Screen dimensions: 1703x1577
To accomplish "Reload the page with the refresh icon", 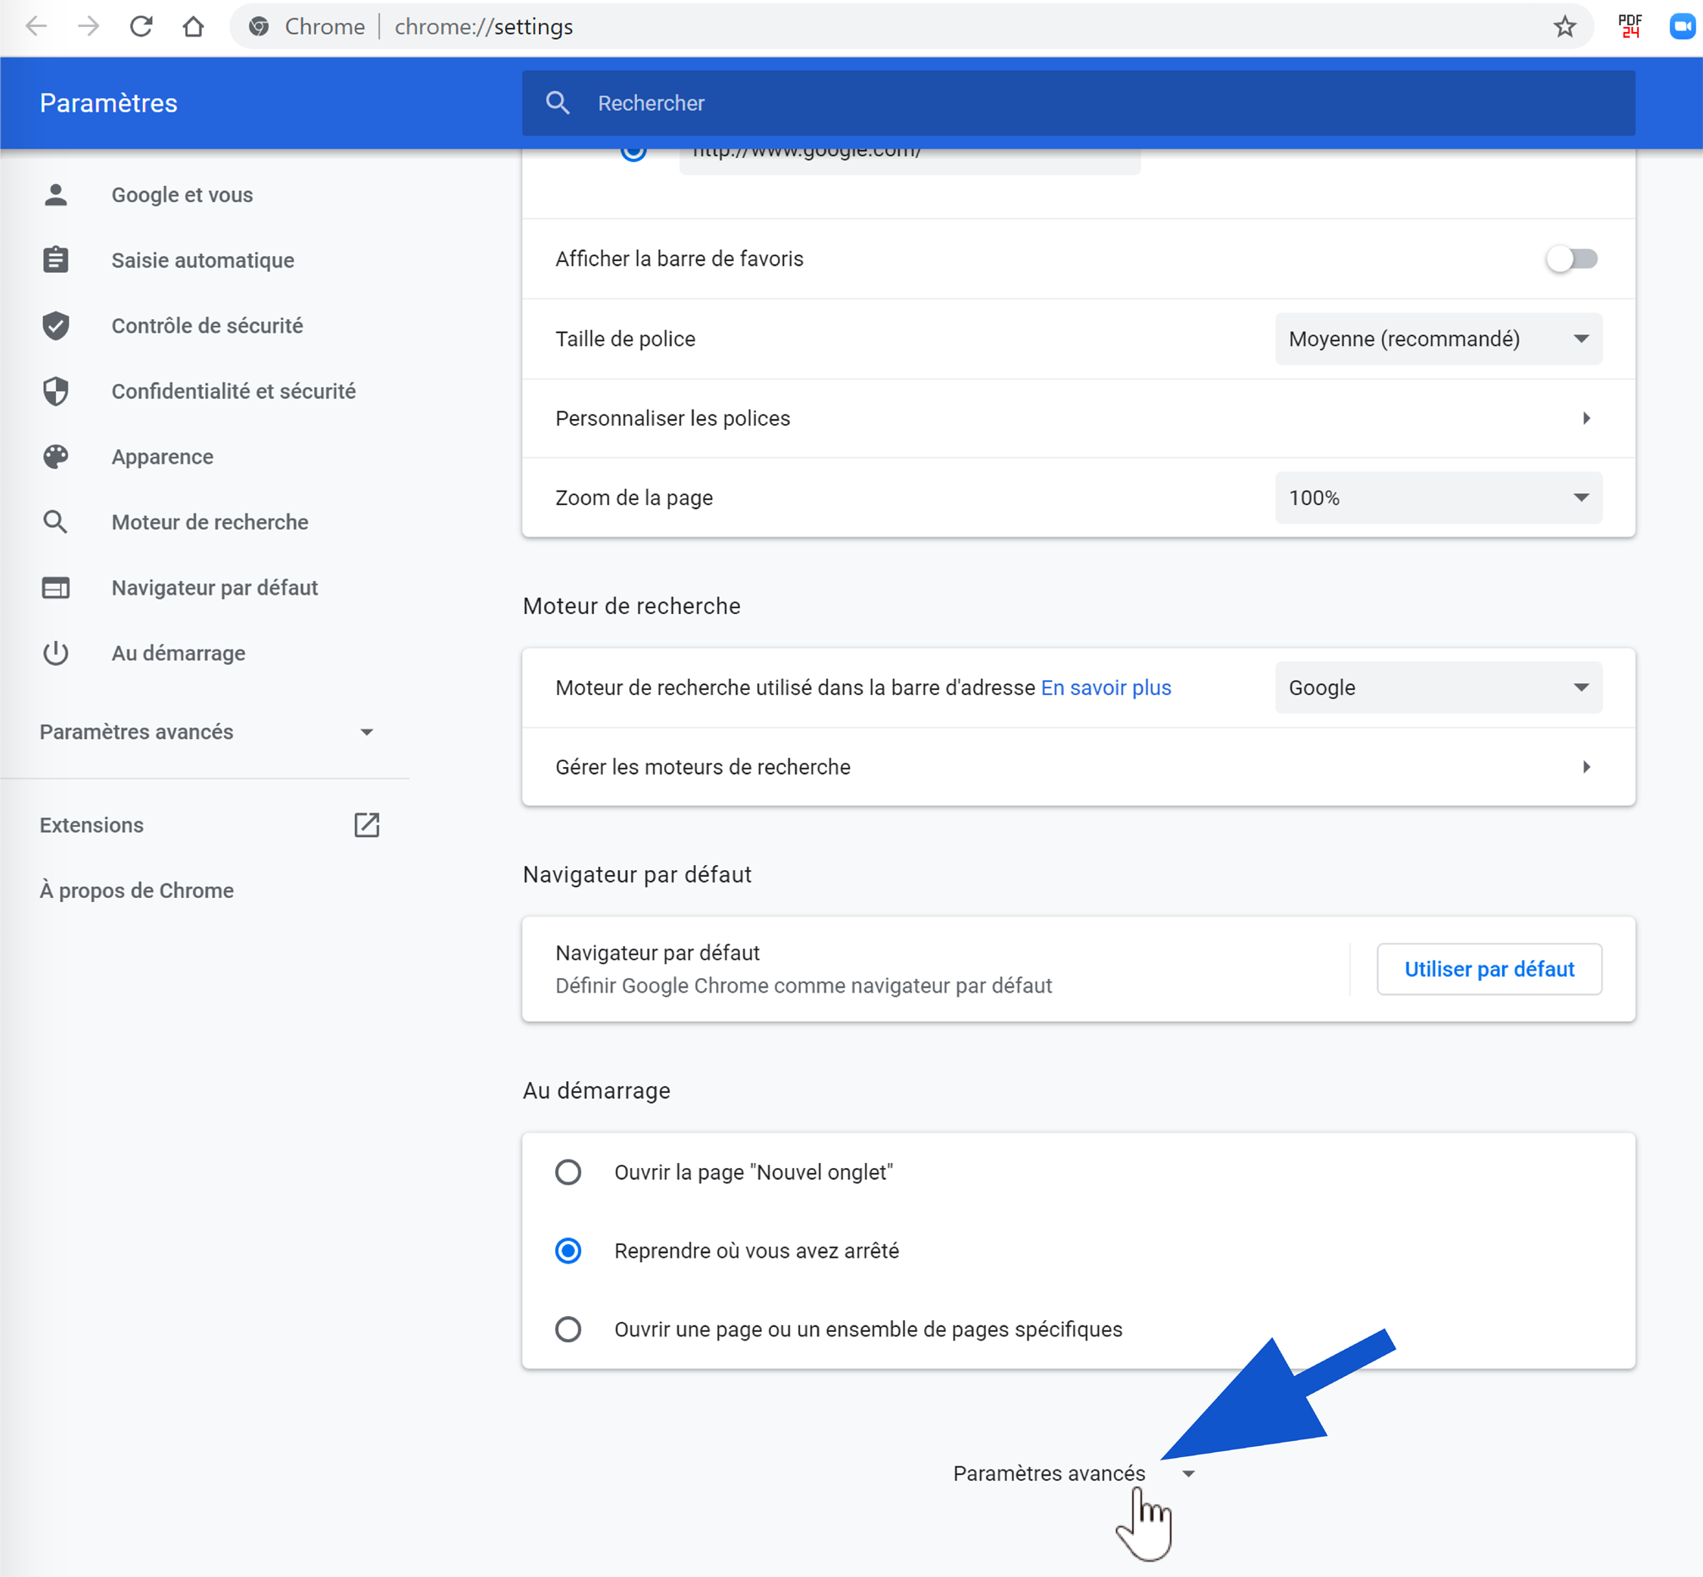I will coord(141,26).
